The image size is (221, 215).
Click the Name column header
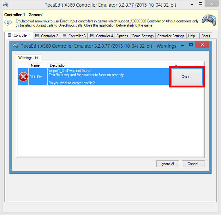click(x=38, y=65)
